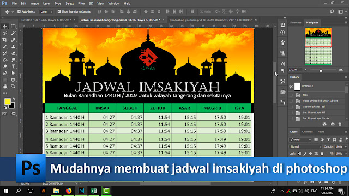Open the layer filter Kind dropdown

300,140
